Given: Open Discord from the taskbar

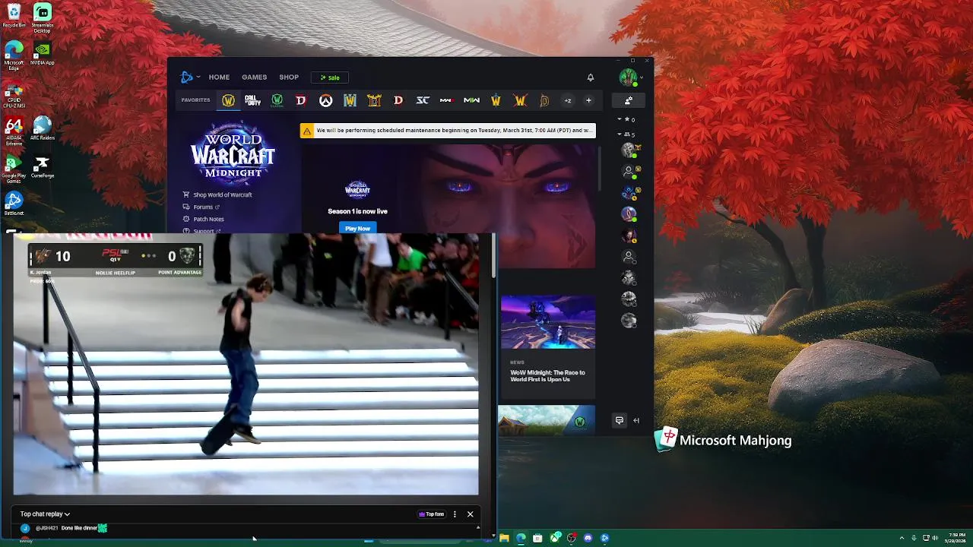Looking at the screenshot, I should click(x=588, y=538).
